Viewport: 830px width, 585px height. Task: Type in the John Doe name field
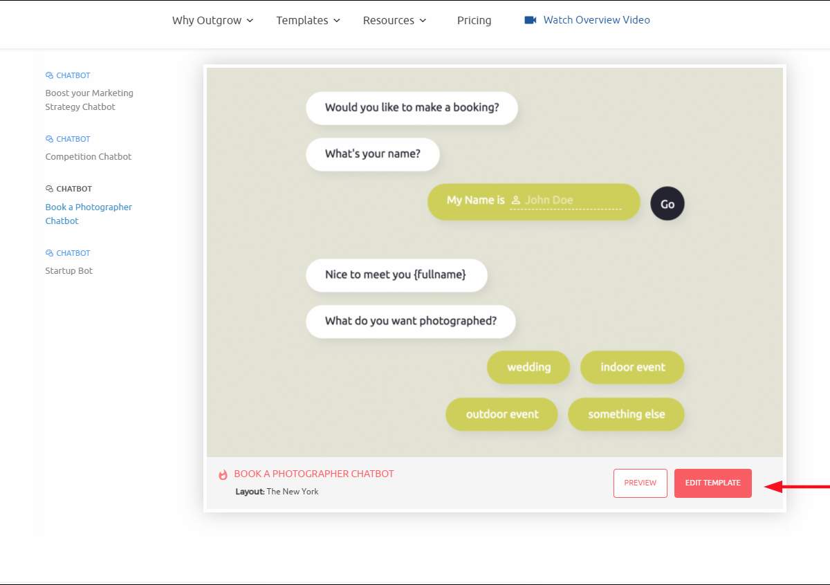click(x=571, y=201)
